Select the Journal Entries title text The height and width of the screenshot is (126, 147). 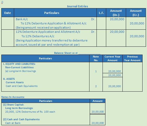[77, 6]
